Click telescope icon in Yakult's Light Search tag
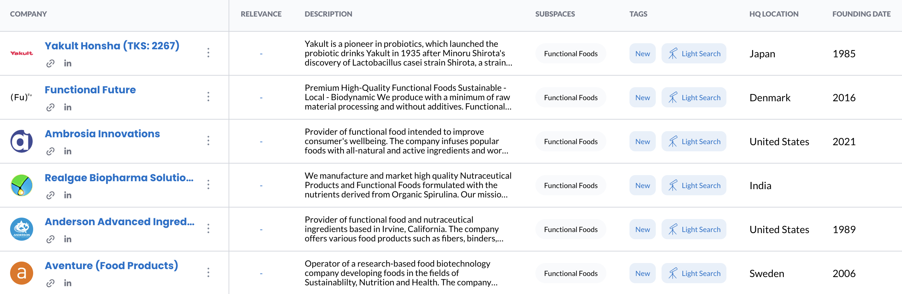Screen dimensions: 902x294 (x=673, y=54)
